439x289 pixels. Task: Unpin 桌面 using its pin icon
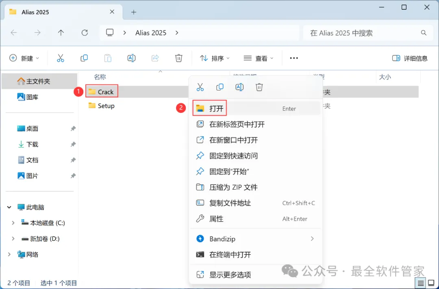73,129
